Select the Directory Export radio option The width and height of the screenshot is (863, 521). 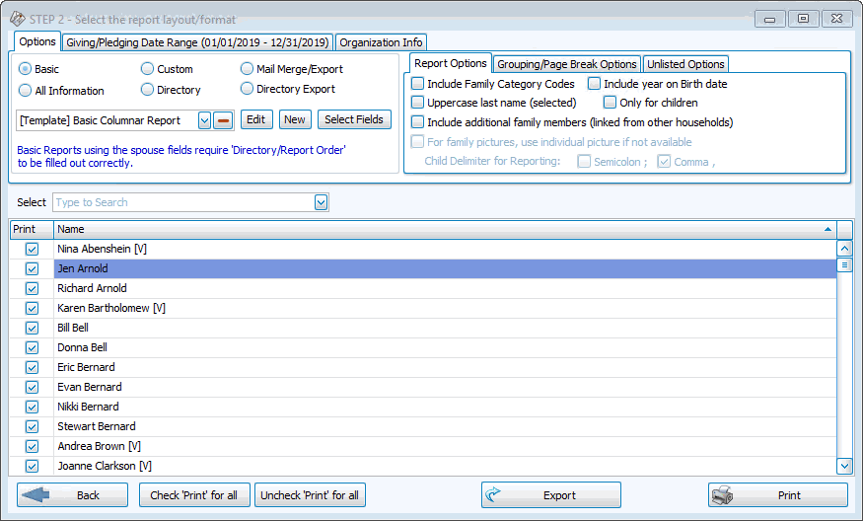[248, 90]
